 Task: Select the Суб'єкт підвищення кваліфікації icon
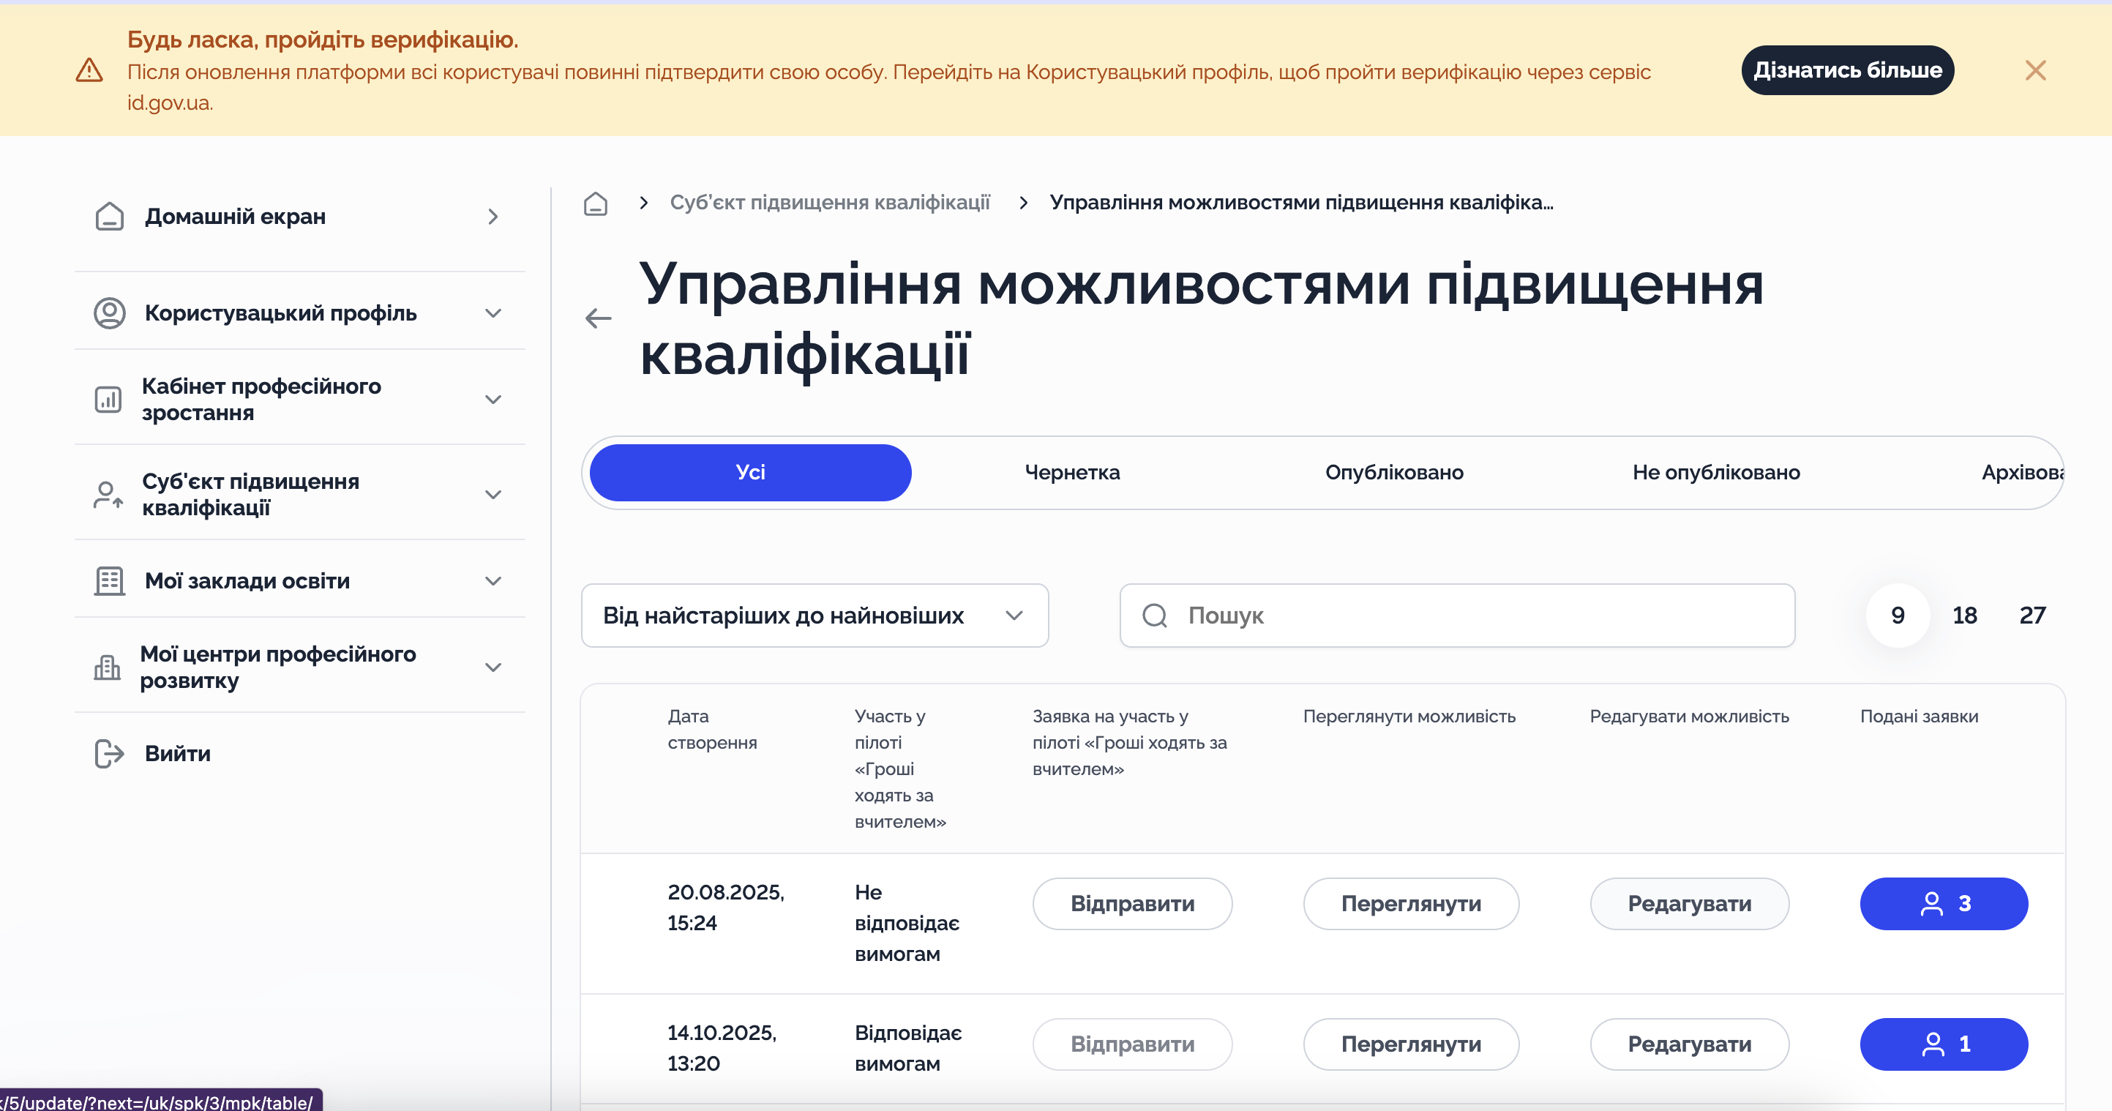(x=108, y=495)
